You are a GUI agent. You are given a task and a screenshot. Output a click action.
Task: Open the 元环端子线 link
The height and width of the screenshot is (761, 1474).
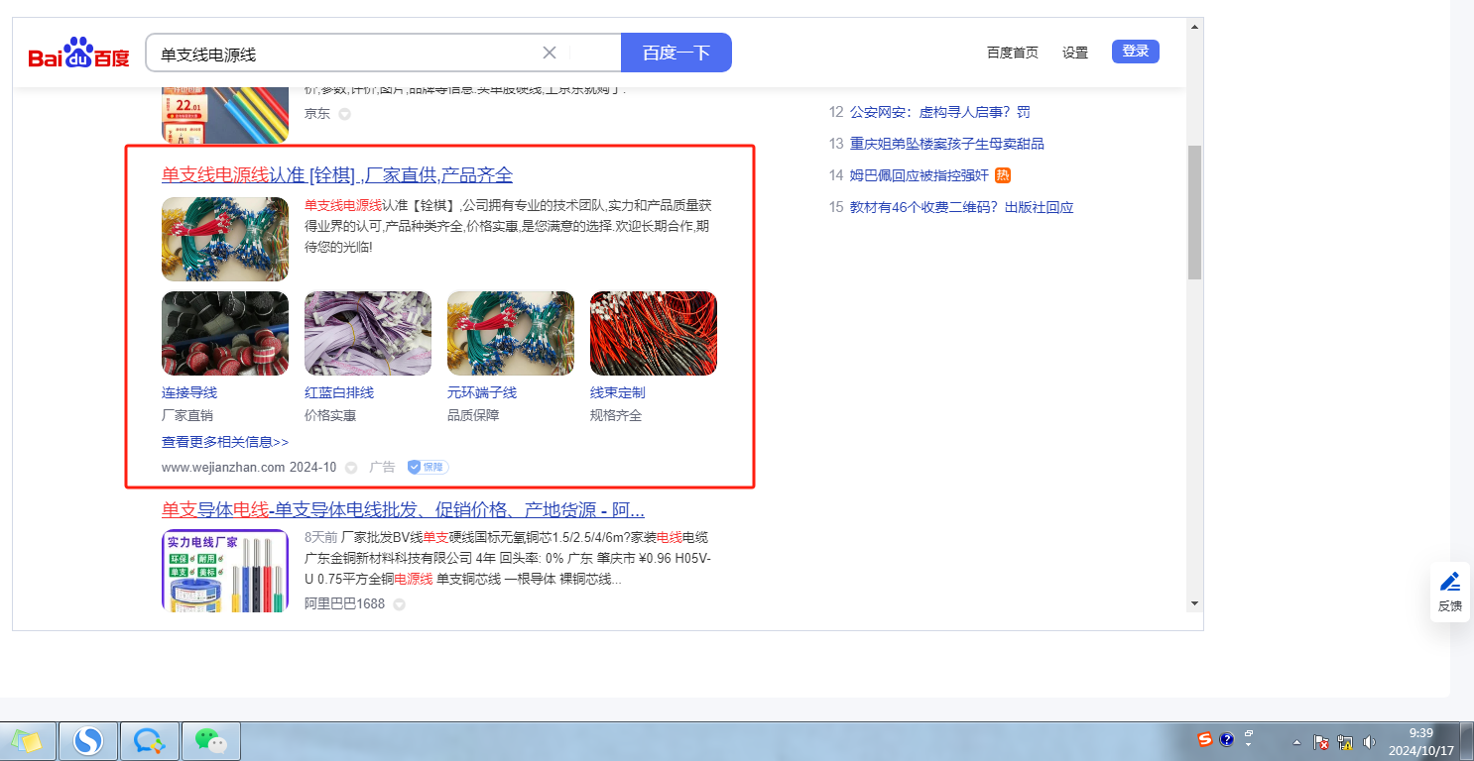point(482,392)
